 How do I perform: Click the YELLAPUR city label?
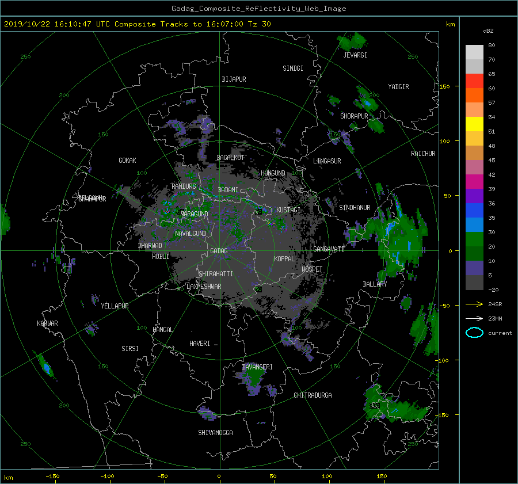pyautogui.click(x=115, y=306)
